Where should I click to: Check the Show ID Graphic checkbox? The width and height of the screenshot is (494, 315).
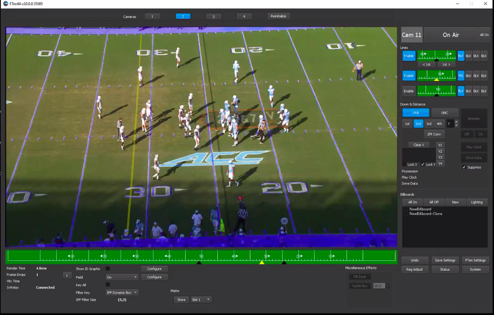click(x=108, y=269)
